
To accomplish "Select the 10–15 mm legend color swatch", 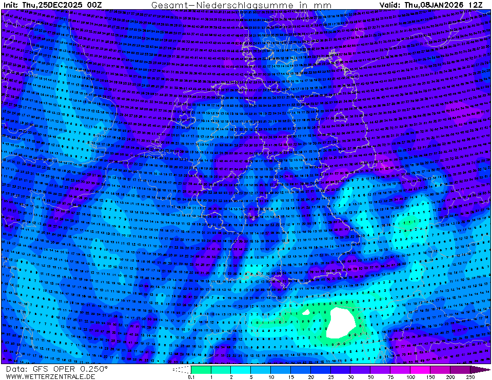I will click(x=281, y=369).
